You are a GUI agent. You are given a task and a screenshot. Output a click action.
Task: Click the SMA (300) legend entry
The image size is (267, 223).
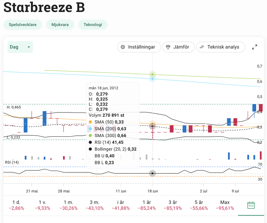pos(108,136)
